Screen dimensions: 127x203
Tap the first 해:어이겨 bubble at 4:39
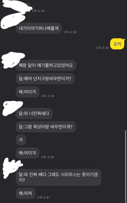(x=28, y=92)
